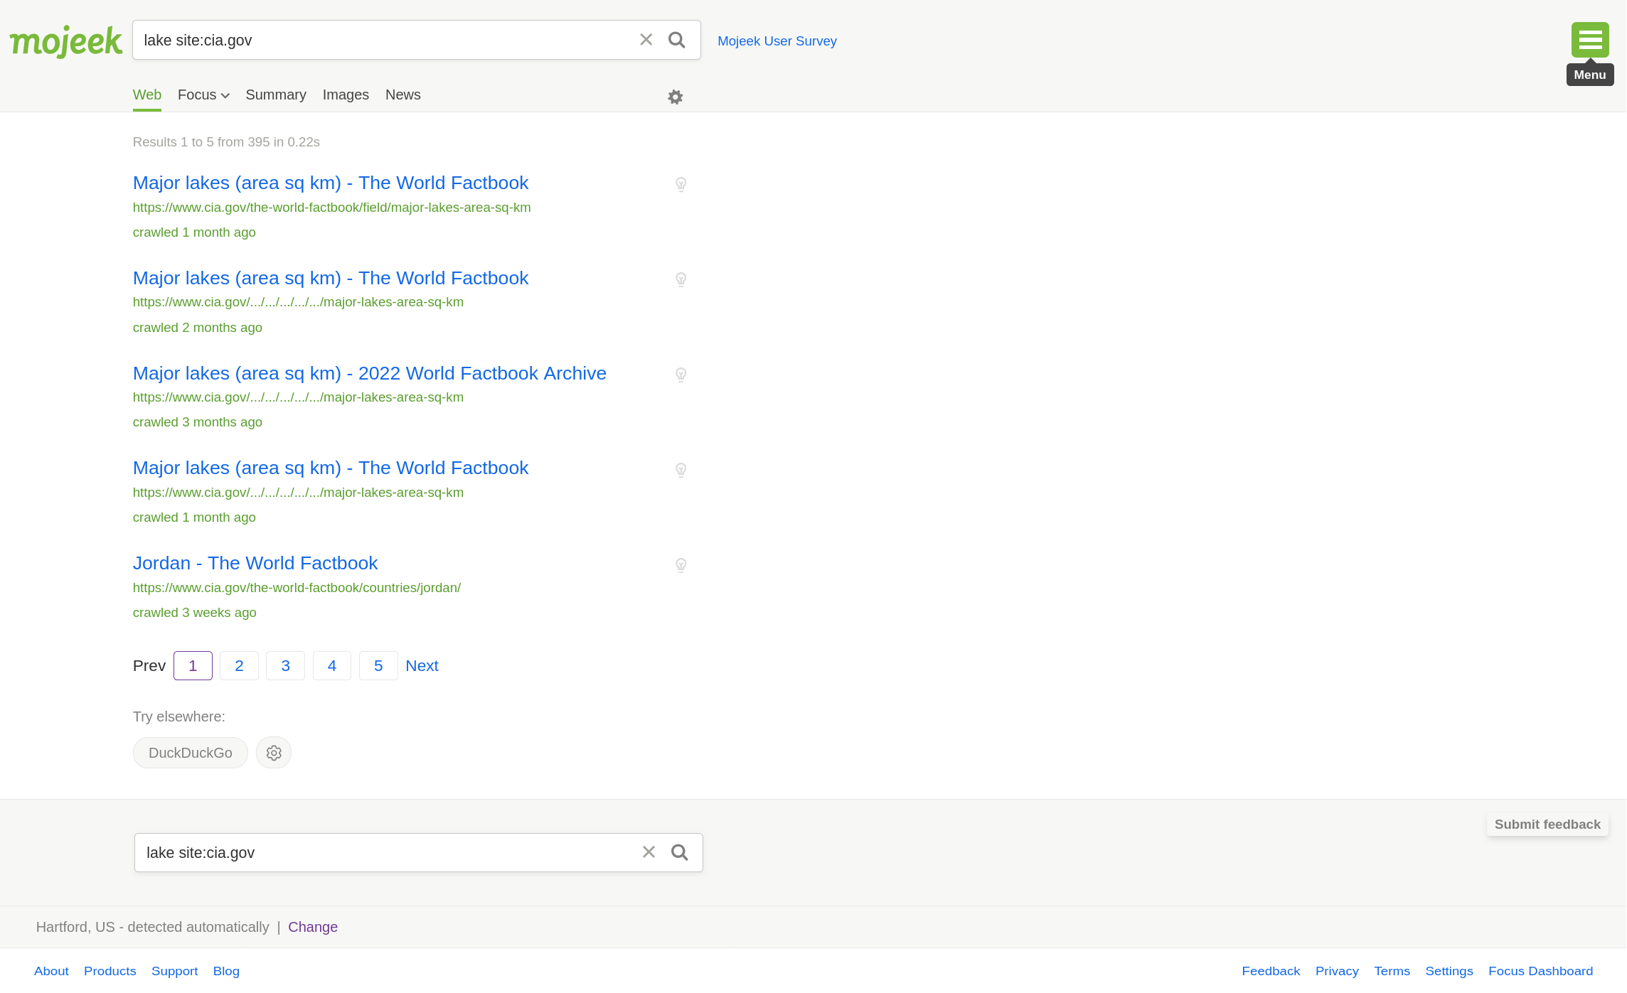The height and width of the screenshot is (993, 1627).
Task: Click the major-lakes-area-sq-km full URL of first result
Action: pos(332,208)
